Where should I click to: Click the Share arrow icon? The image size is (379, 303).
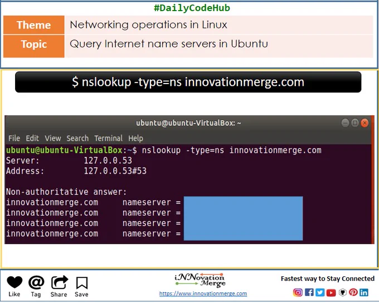pyautogui.click(x=60, y=282)
